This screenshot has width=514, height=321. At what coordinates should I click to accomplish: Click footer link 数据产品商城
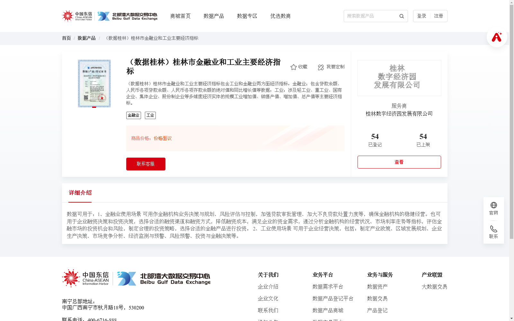tap(328, 310)
